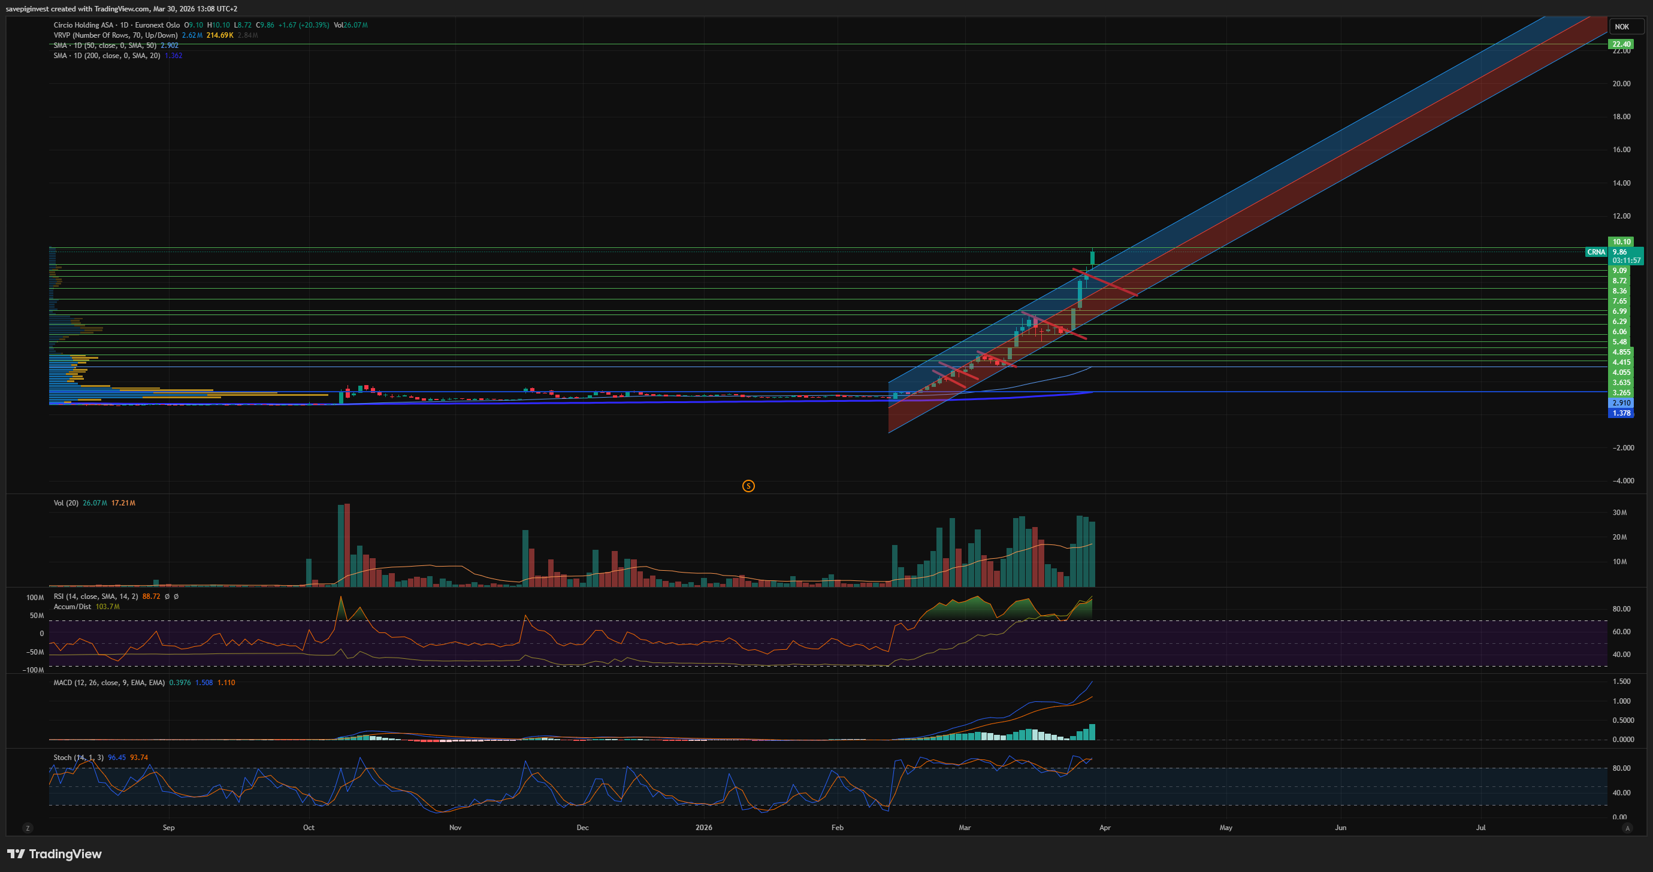Select the RSI (14) indicator legend

96,597
